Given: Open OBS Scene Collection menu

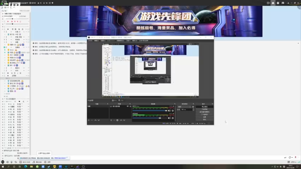Looking at the screenshot, I should pyautogui.click(x=120, y=41).
